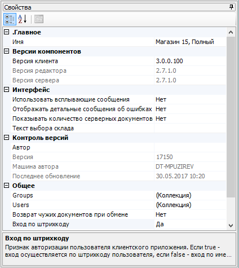Screen dimensions: 239x268
Task: Collapse the Интерфейс section
Action: (7, 90)
